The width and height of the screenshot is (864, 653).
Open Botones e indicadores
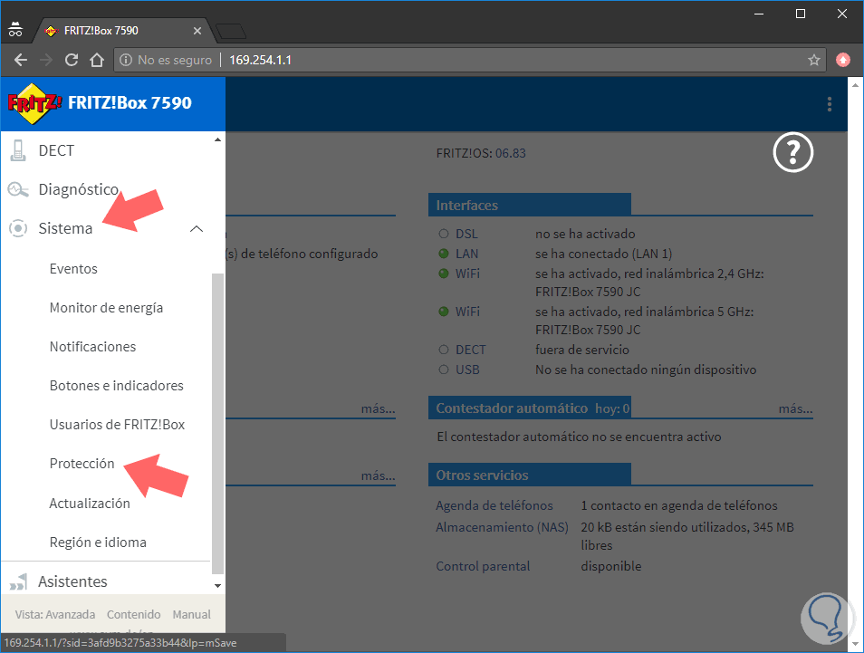pyautogui.click(x=116, y=386)
